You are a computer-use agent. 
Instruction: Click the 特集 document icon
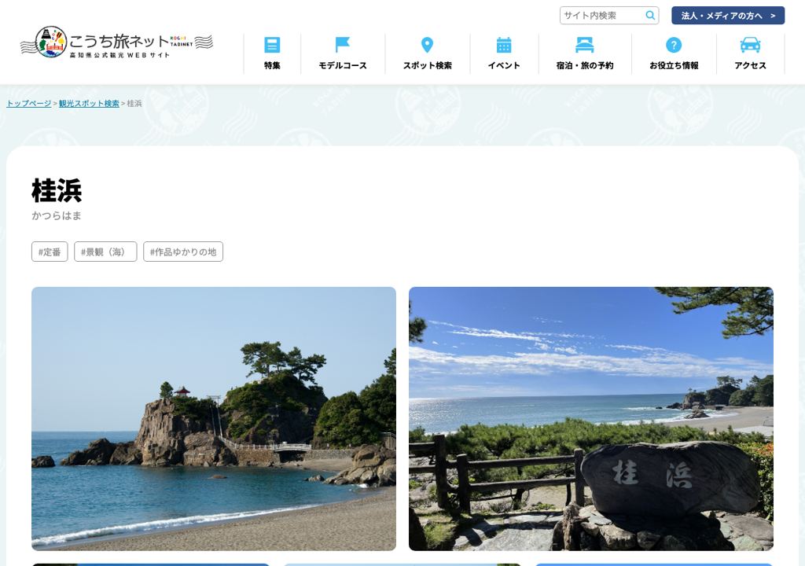[271, 45]
